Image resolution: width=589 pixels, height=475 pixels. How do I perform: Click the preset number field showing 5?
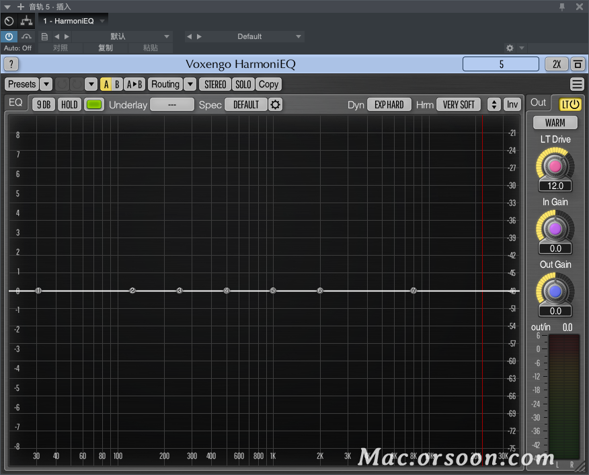[x=500, y=64]
